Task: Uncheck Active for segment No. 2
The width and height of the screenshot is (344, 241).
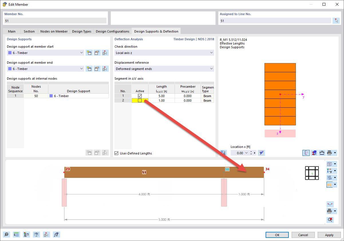Action: pyautogui.click(x=140, y=100)
